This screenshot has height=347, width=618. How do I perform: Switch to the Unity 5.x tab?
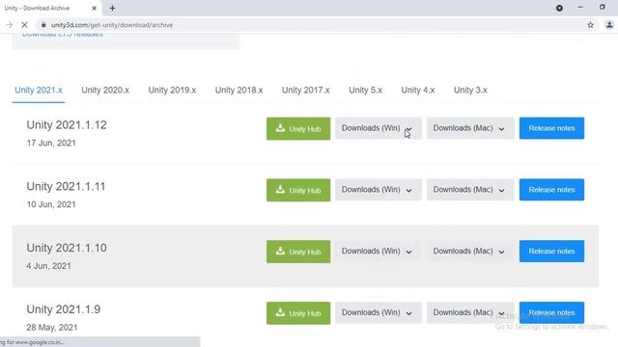(365, 90)
